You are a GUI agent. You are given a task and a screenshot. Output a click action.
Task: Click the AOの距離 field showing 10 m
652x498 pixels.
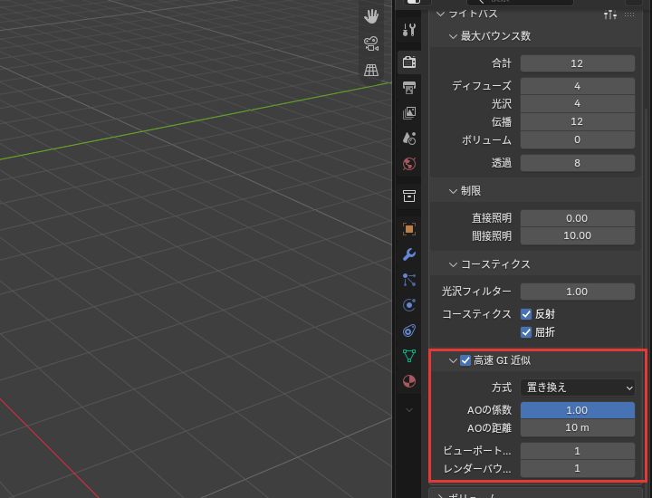578,427
